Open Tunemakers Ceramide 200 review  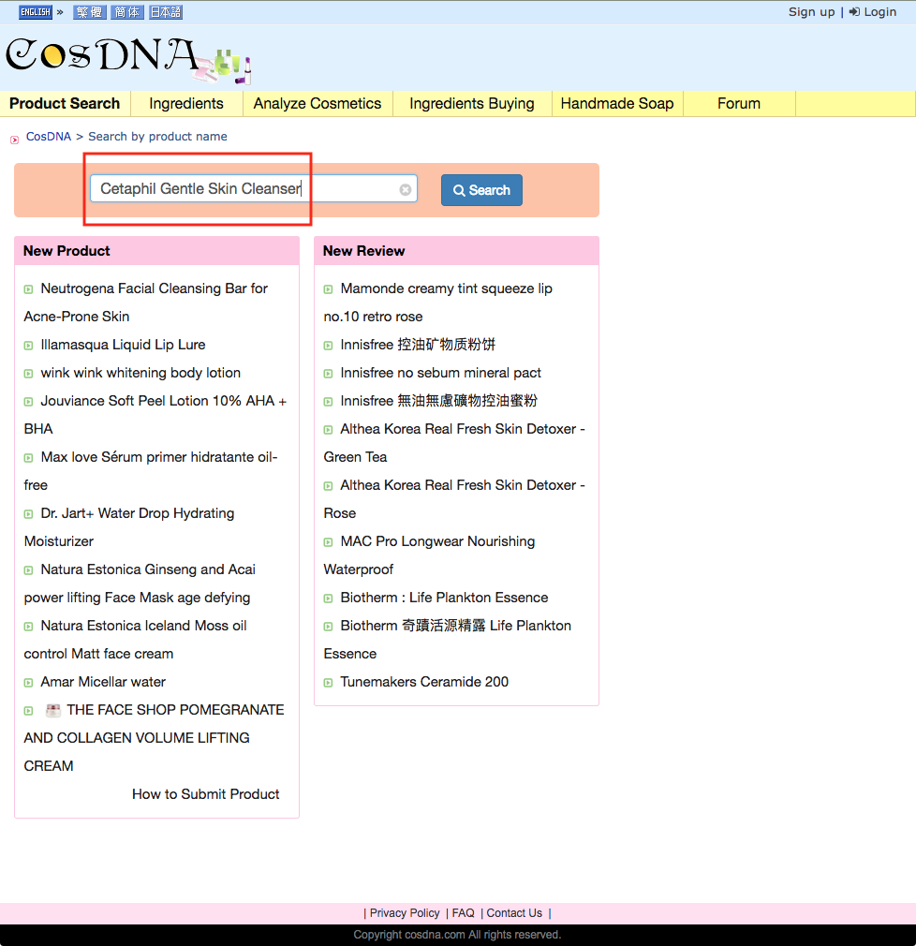tap(424, 682)
